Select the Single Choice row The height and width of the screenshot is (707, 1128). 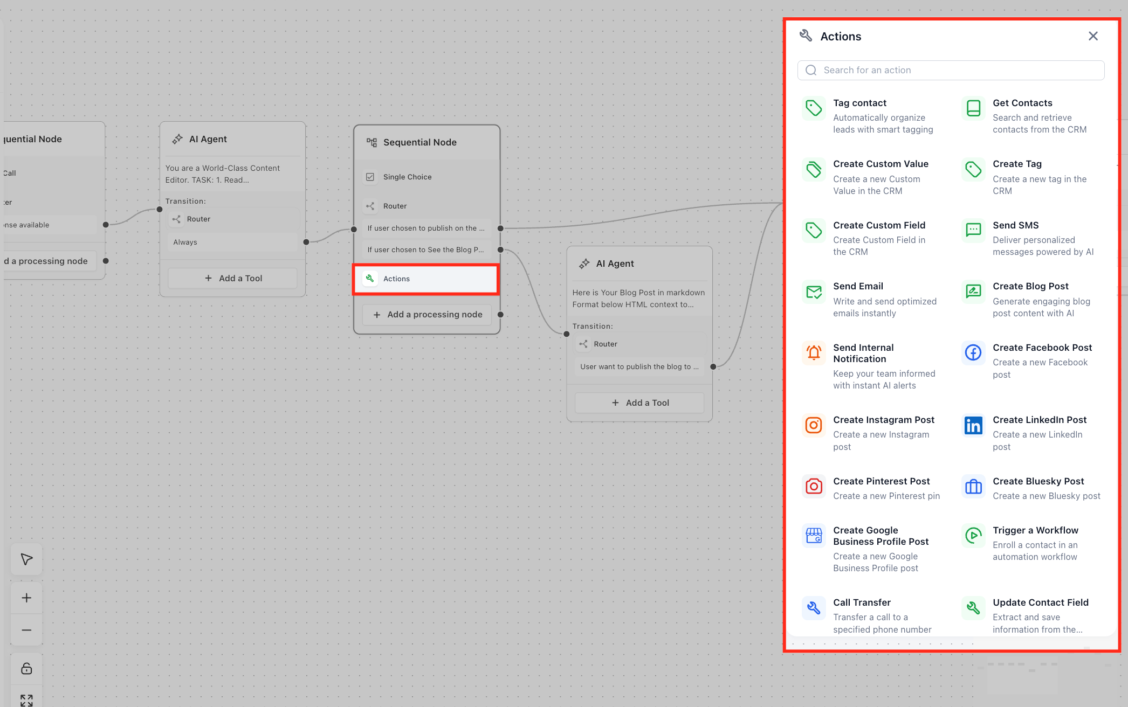(426, 177)
